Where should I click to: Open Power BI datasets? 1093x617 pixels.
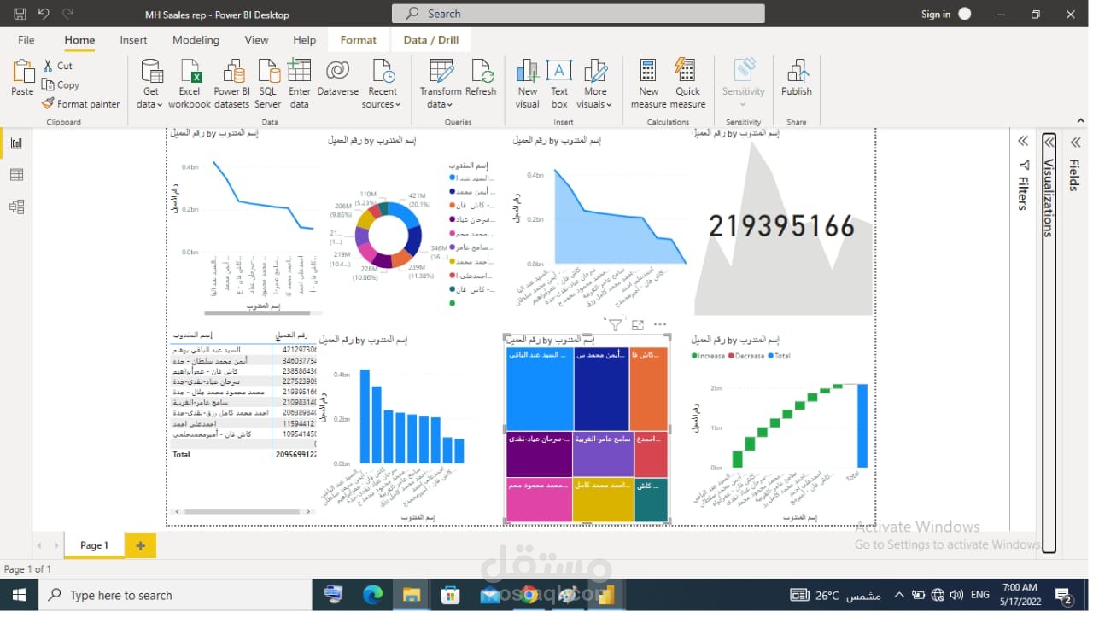pos(232,84)
